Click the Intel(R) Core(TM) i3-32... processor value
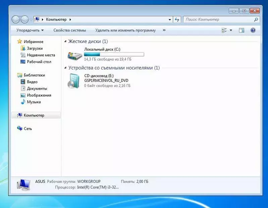Screen dimensions: 268x208 tap(98, 187)
